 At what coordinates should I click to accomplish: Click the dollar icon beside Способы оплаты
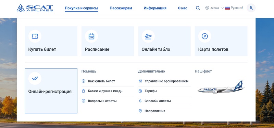tap(140, 101)
